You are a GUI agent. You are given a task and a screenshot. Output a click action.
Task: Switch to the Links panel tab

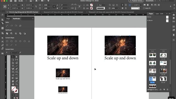tap(162, 13)
